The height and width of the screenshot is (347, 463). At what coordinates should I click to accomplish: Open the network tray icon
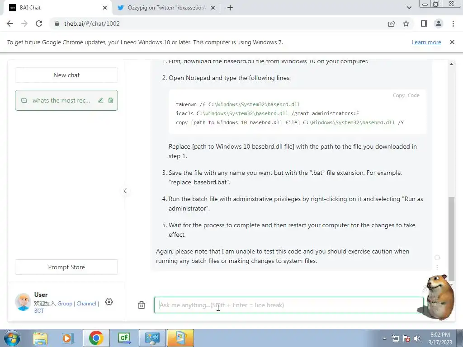tap(395, 338)
